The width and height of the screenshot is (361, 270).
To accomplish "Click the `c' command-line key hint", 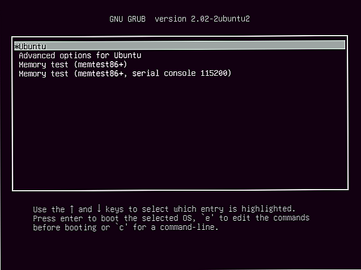I will [121, 227].
